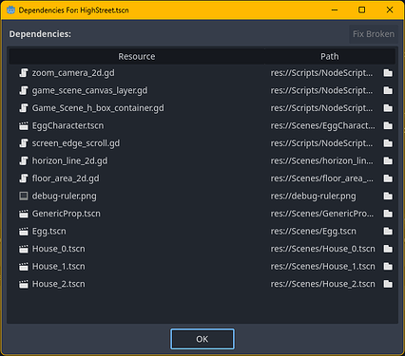Select Game_Scene_h_box_container.gd resource name
This screenshot has height=356, width=405.
(x=98, y=108)
